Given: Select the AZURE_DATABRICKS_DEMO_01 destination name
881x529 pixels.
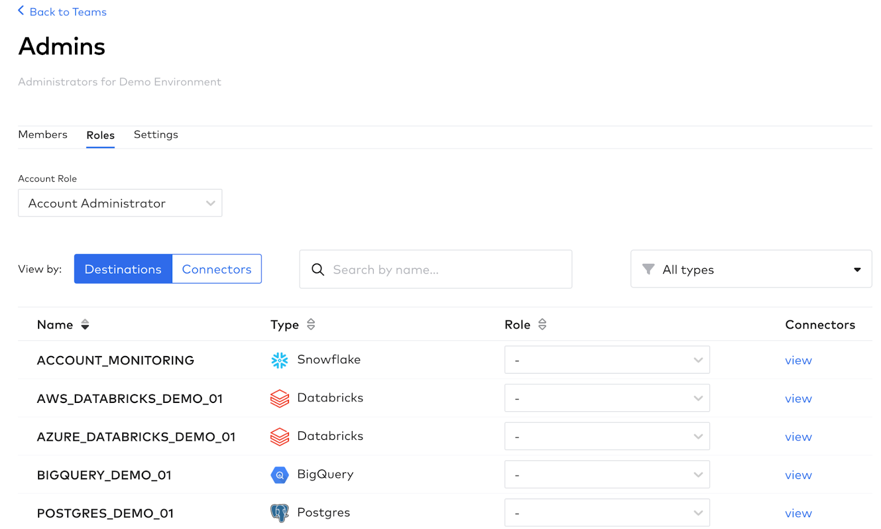Looking at the screenshot, I should 136,437.
